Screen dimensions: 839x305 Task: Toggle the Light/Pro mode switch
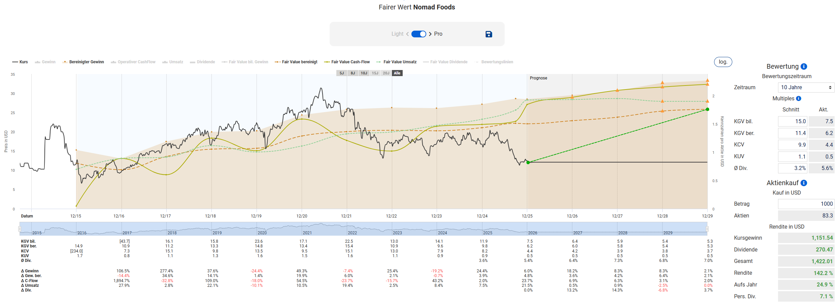pyautogui.click(x=418, y=34)
